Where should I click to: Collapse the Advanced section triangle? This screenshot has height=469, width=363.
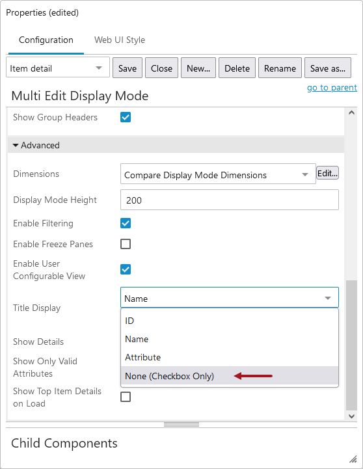[16, 145]
